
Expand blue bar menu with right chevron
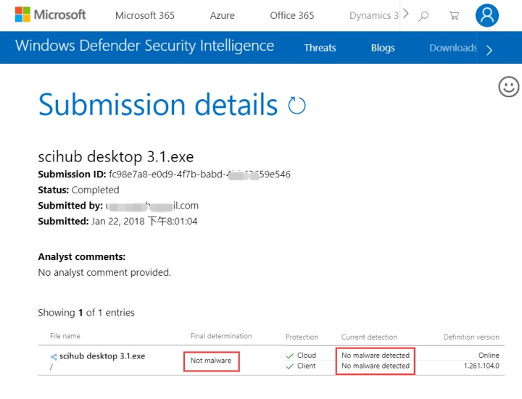click(x=489, y=50)
